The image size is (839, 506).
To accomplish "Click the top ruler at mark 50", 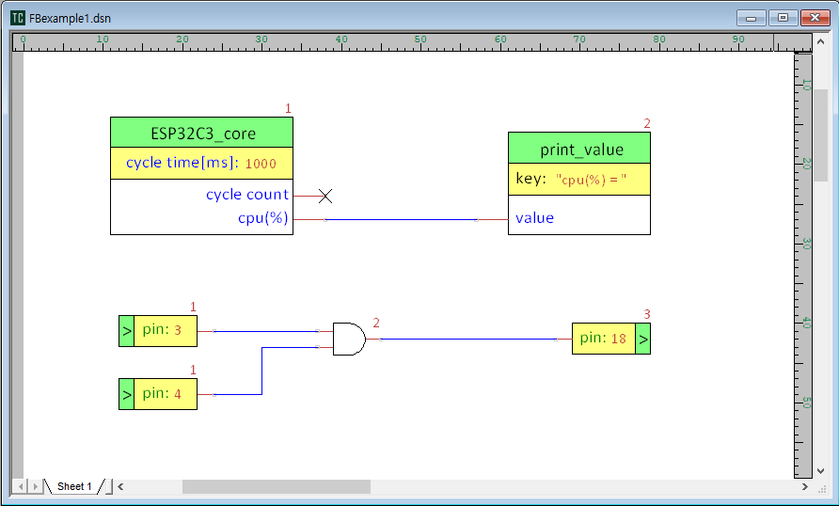I will (x=420, y=40).
